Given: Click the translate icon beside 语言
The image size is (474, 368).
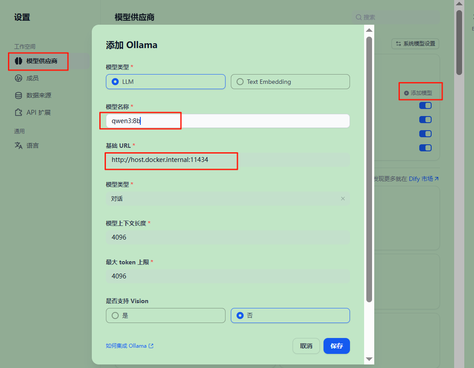Looking at the screenshot, I should [x=19, y=146].
